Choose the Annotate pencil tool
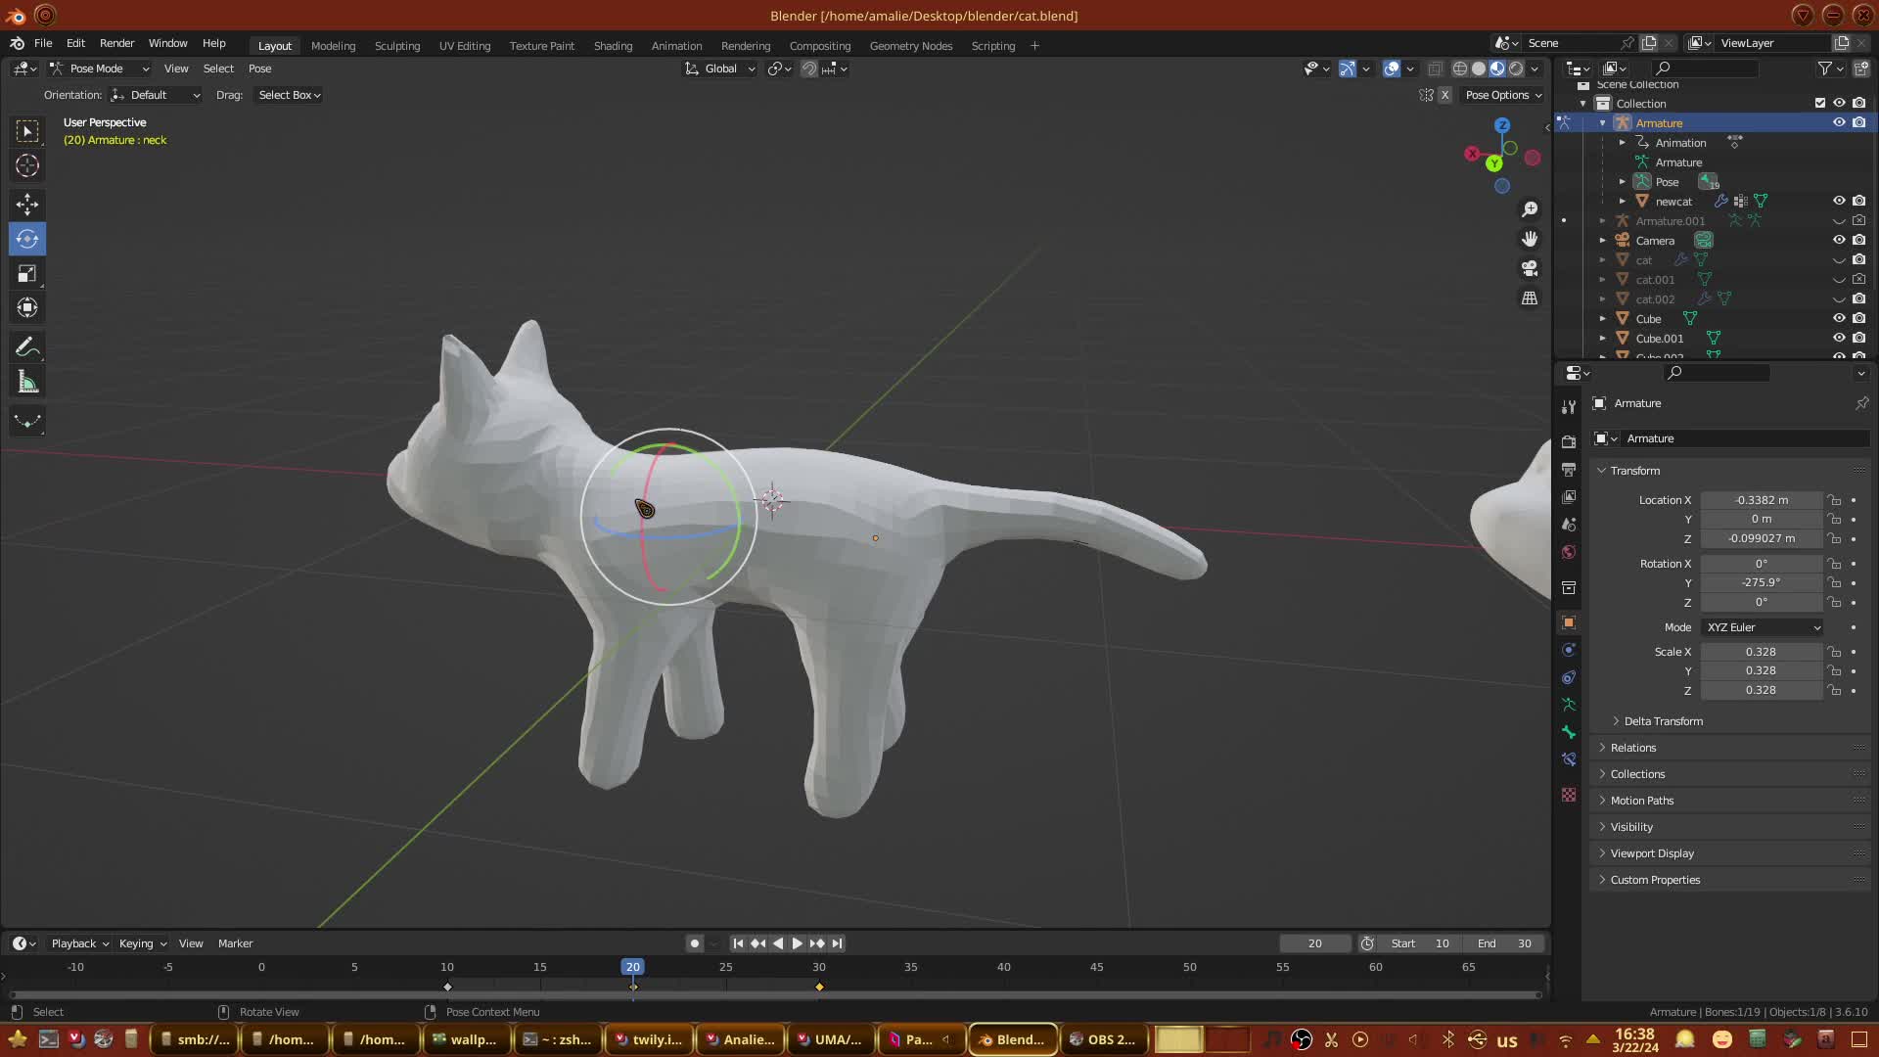The width and height of the screenshot is (1879, 1057). click(x=27, y=347)
